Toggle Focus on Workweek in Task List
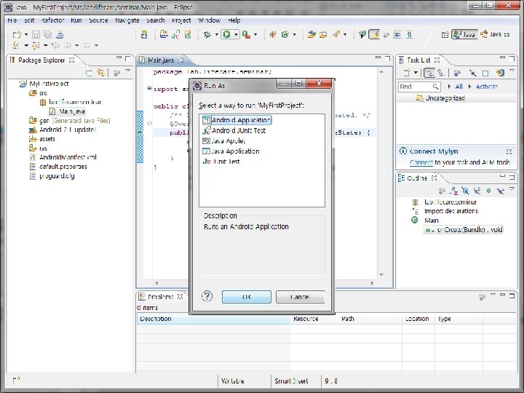524x393 pixels. click(x=457, y=73)
